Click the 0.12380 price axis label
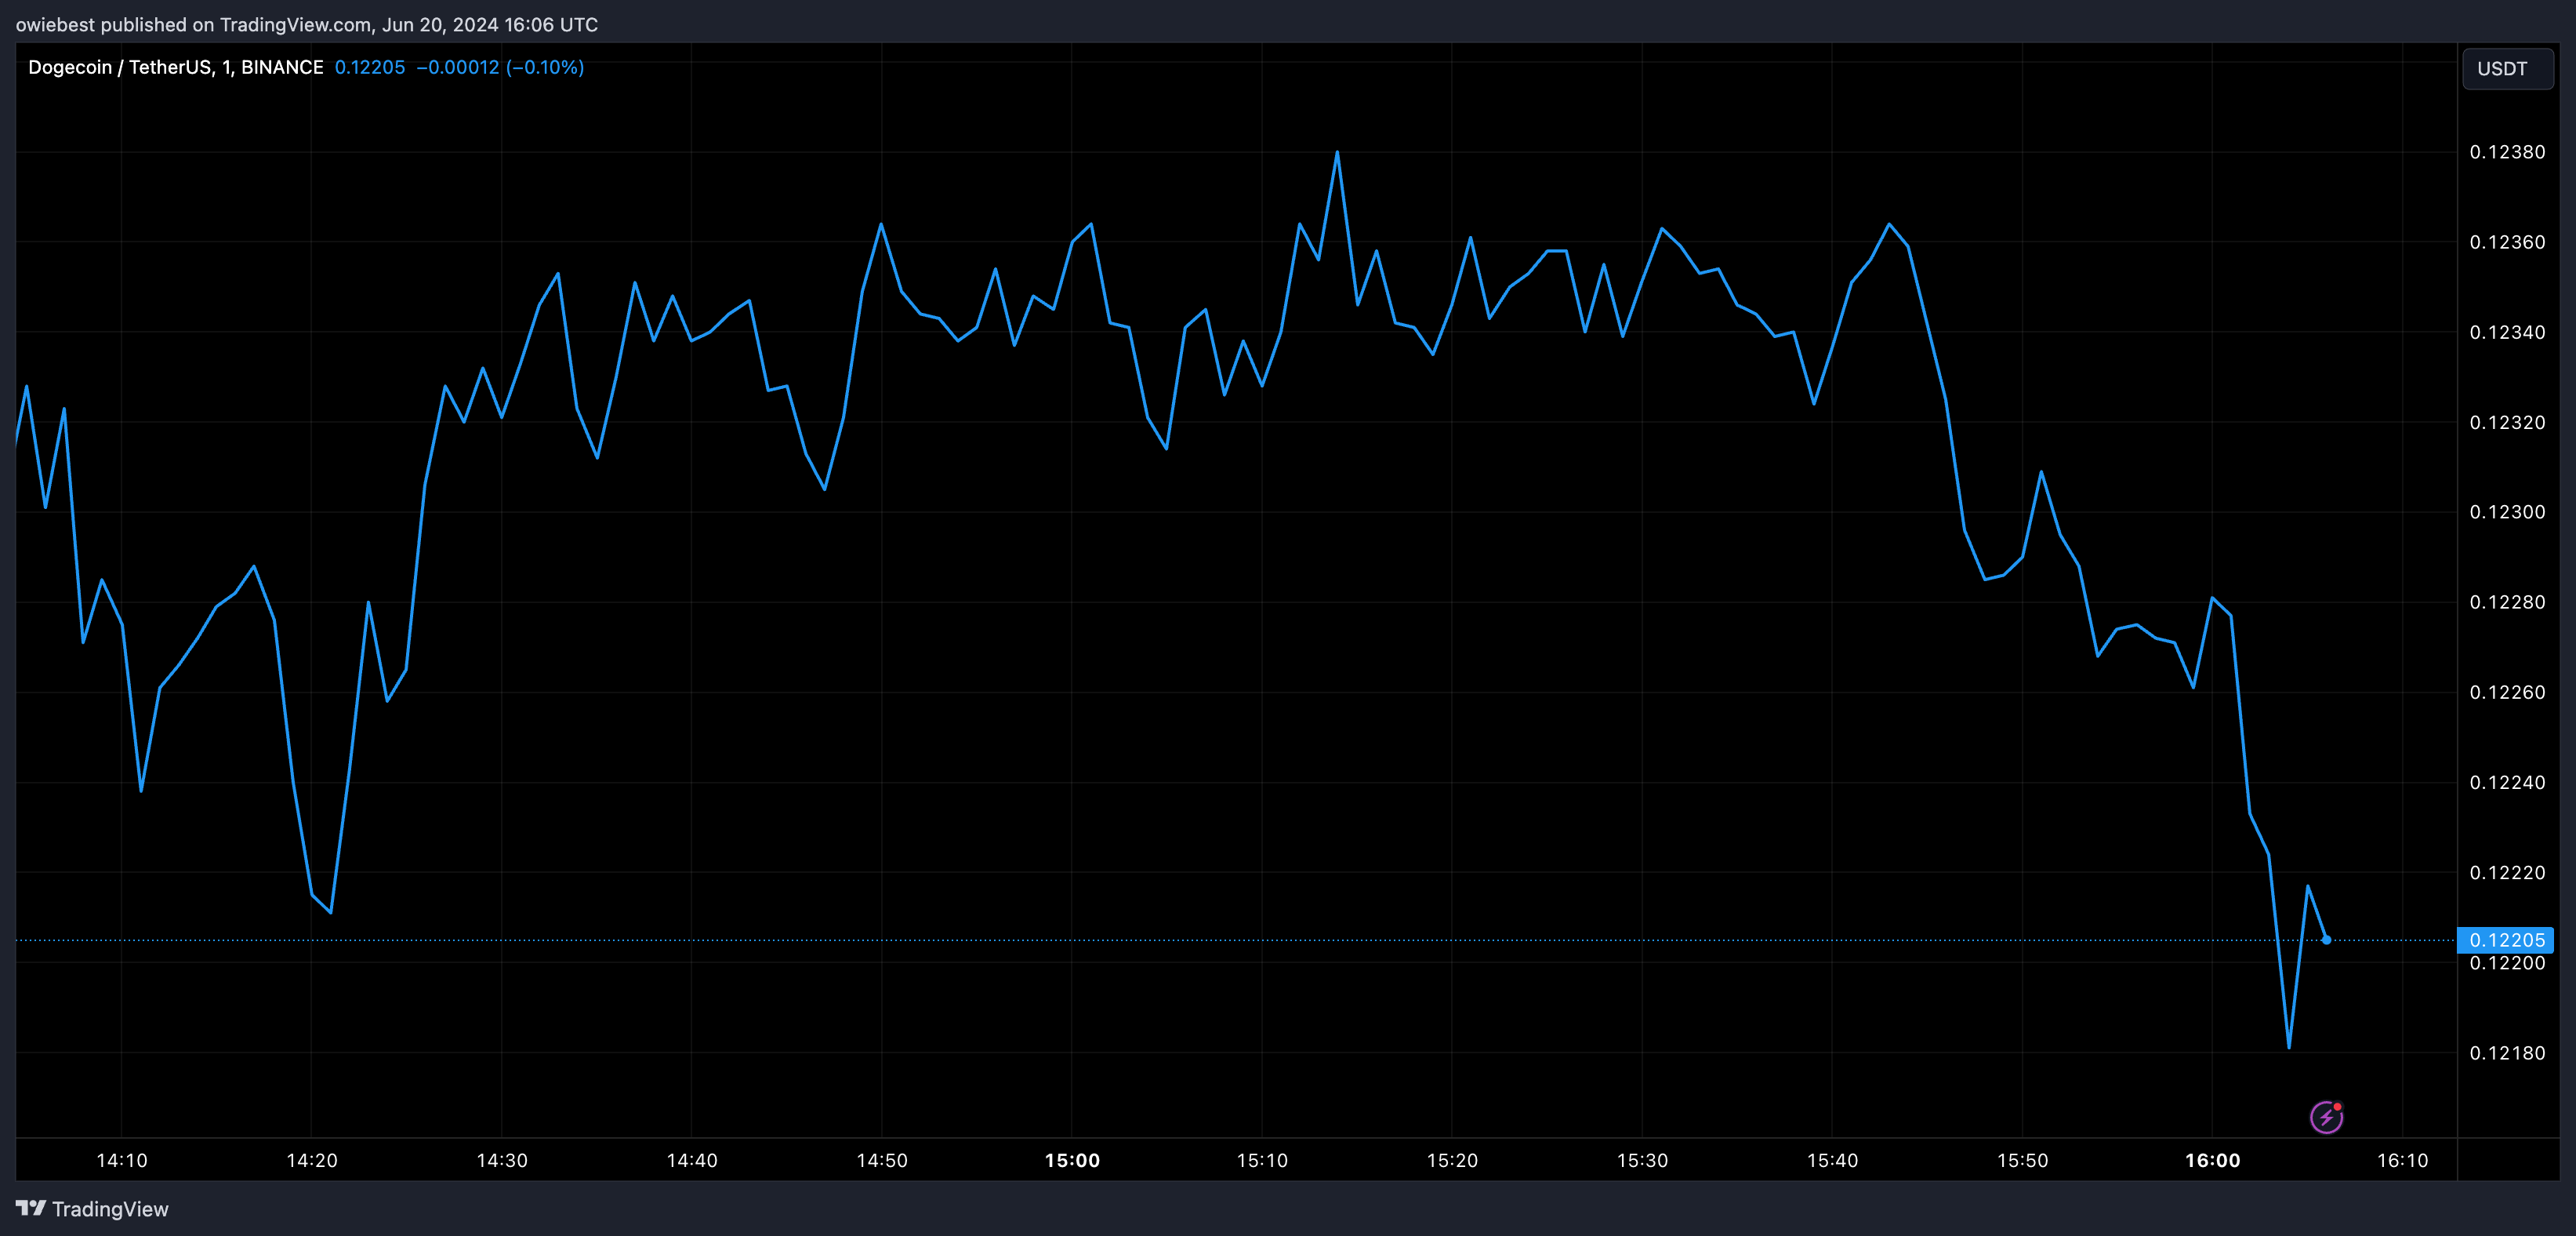Viewport: 2576px width, 1236px height. (2507, 152)
